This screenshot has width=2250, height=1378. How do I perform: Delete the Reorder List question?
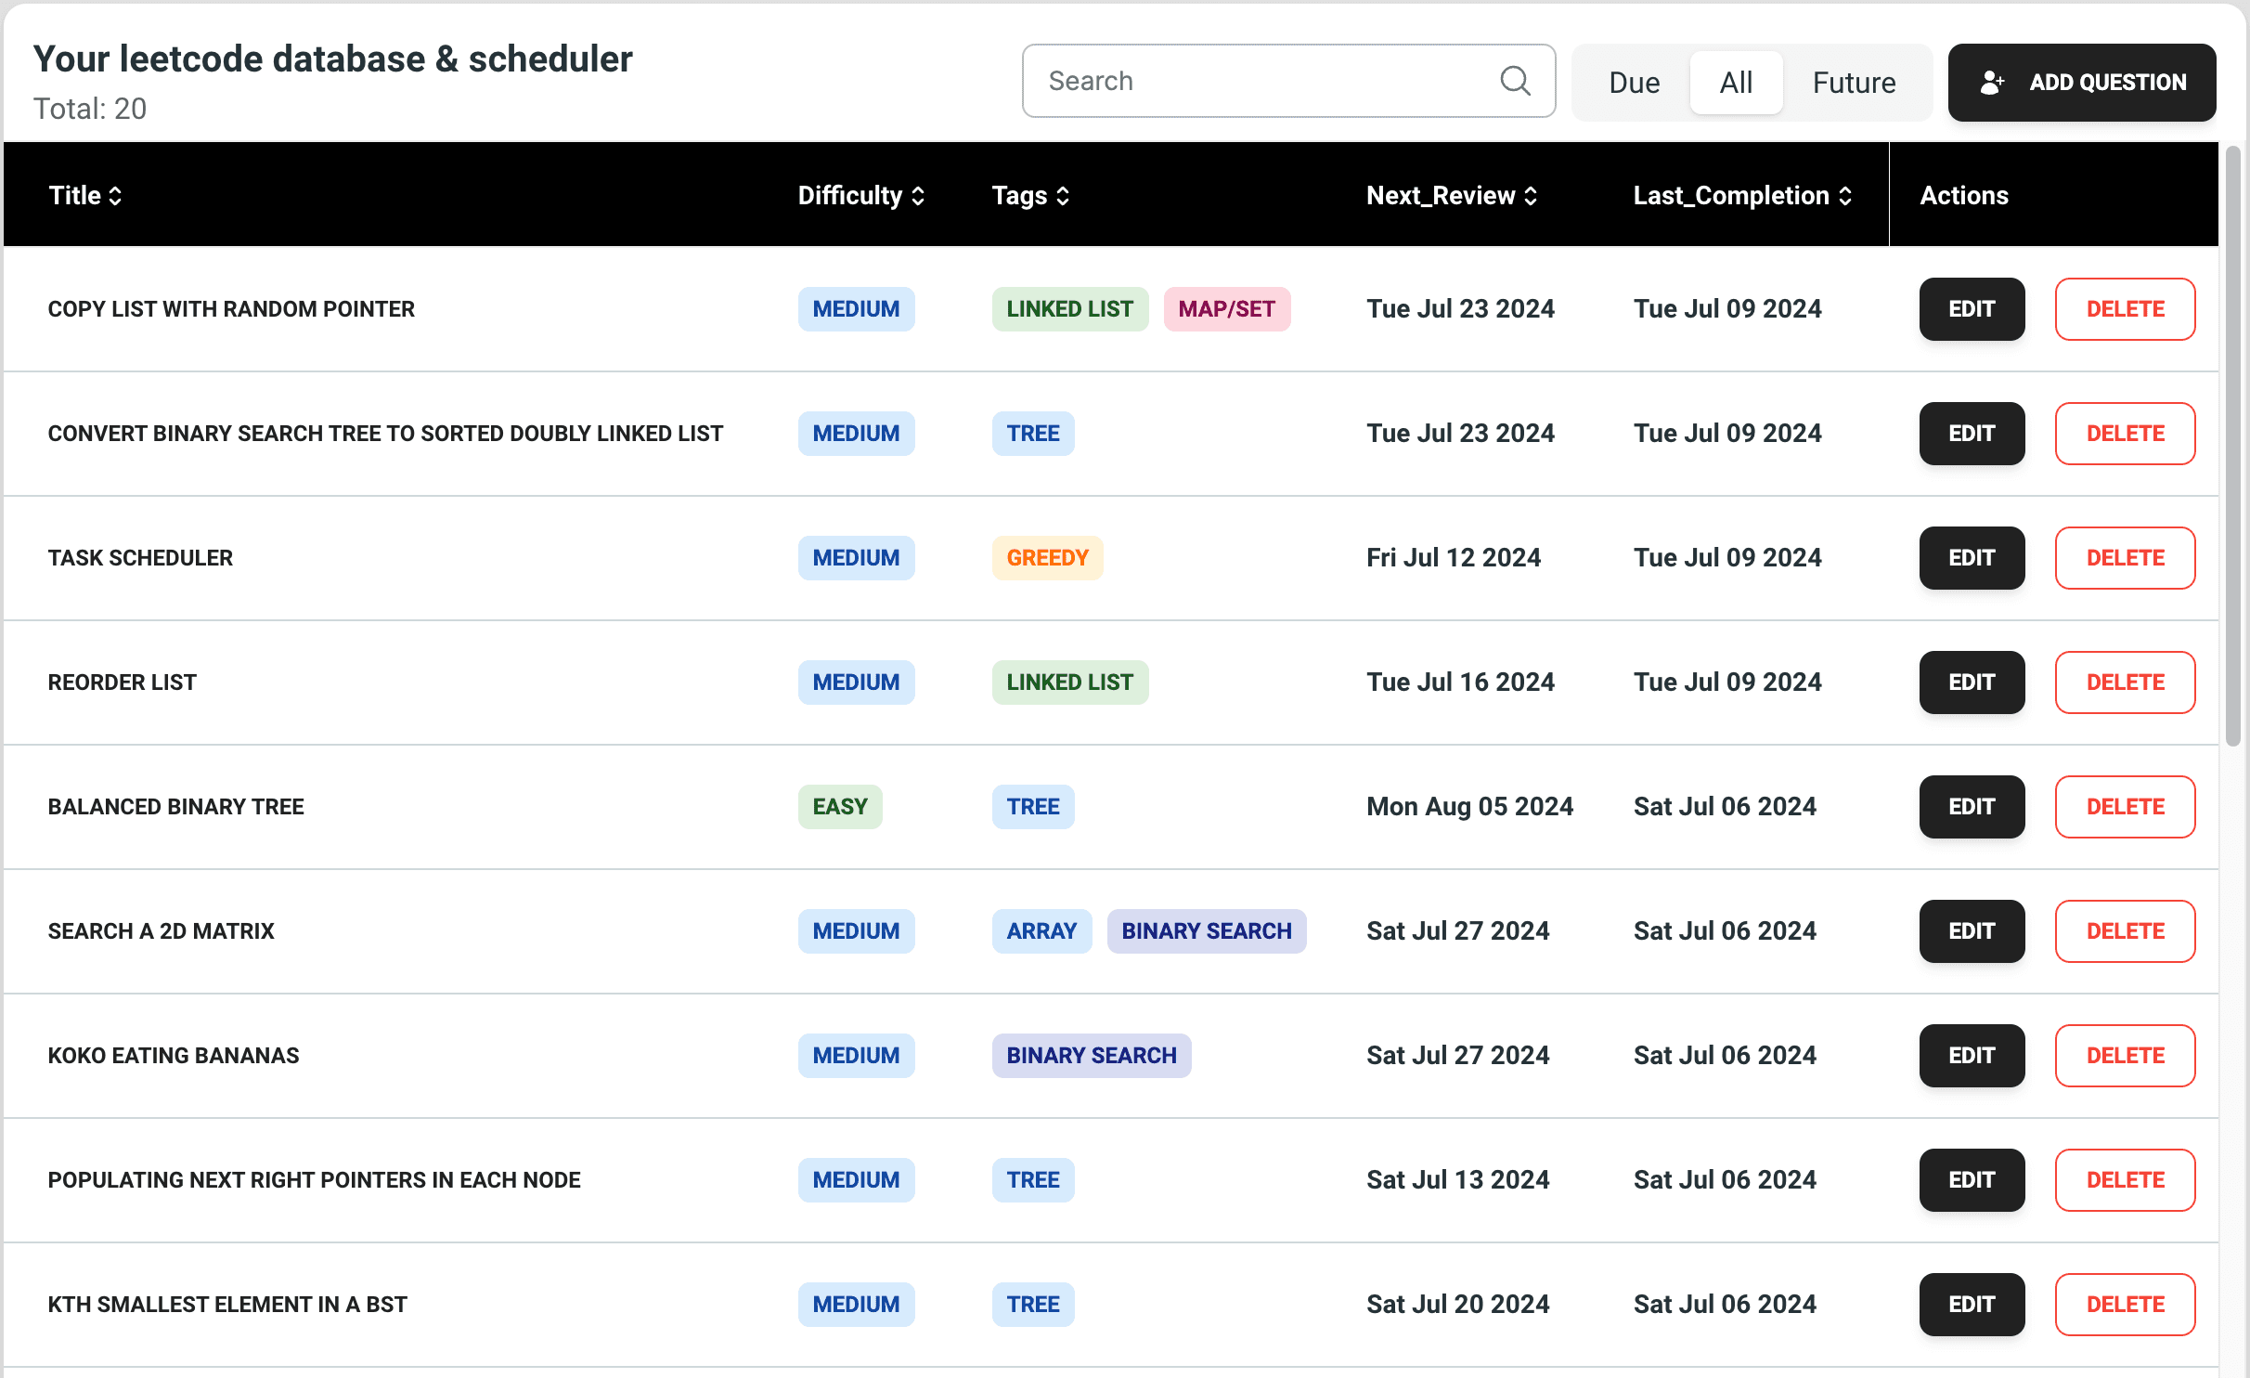(x=2124, y=682)
